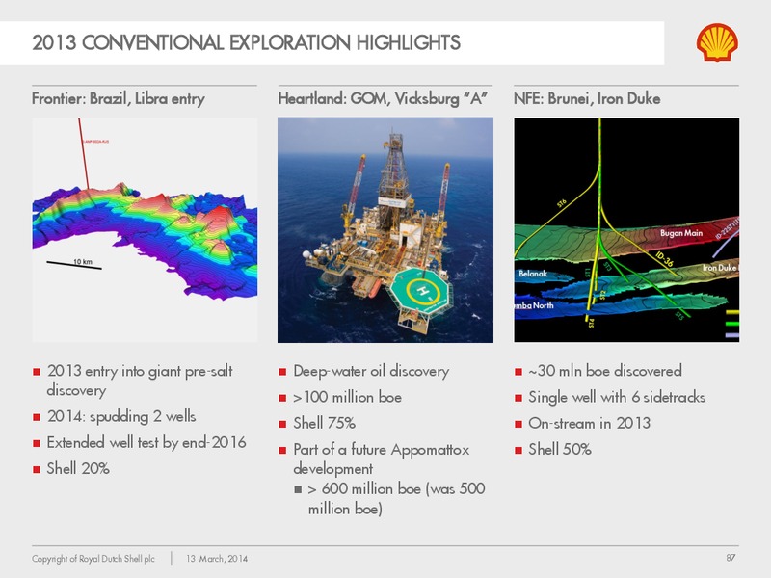Screen dimensions: 771x578
Task: Click bullet 'Part of a future Appomattox development'
Action: 381,460
